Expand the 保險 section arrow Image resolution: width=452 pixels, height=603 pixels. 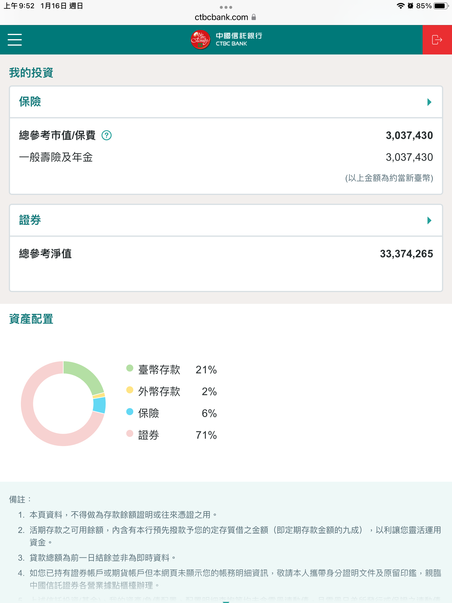[x=429, y=102]
